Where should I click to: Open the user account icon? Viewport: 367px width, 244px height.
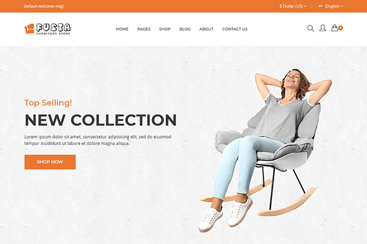coord(323,28)
